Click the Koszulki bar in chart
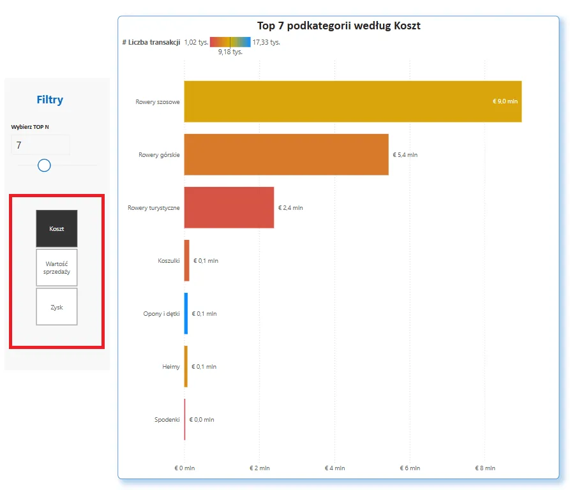The height and width of the screenshot is (490, 570). 187,260
